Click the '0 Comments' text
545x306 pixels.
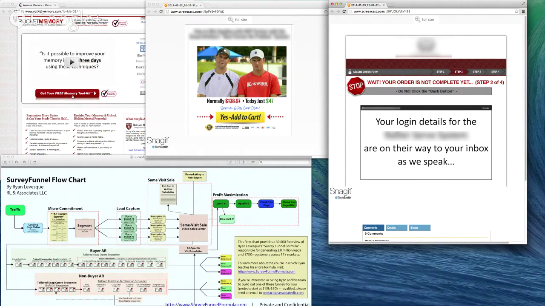374,234
